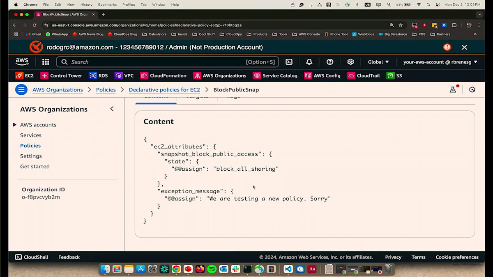Open the Control Tower favorite shortcut
The image size is (493, 277).
point(61,76)
